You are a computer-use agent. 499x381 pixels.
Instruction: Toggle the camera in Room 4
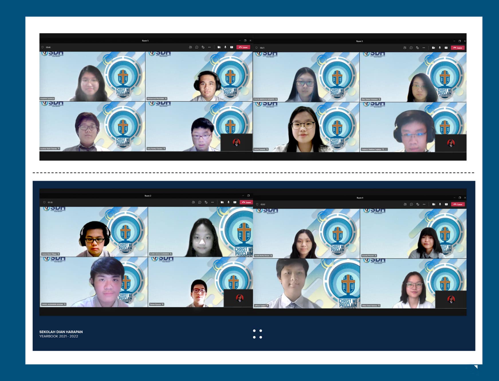click(x=434, y=204)
